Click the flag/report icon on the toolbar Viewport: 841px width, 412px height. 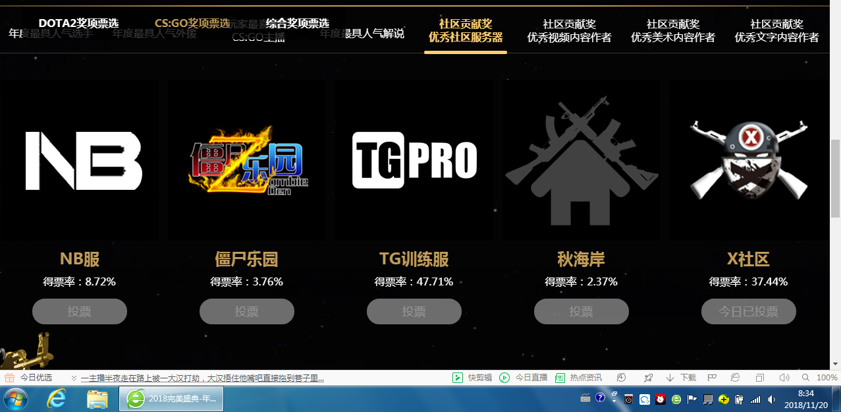tap(712, 377)
